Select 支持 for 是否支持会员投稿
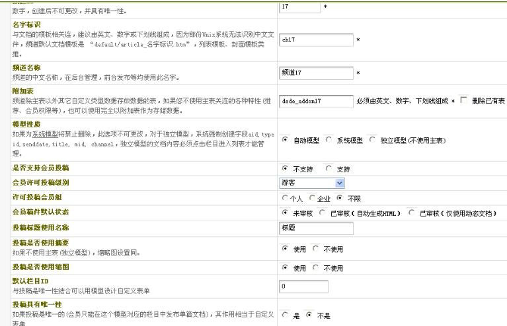Viewport: 507px width, 326px height. pos(329,169)
